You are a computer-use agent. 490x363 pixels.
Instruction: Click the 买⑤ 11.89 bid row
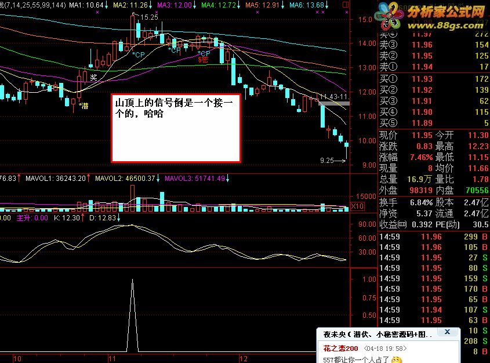434,123
